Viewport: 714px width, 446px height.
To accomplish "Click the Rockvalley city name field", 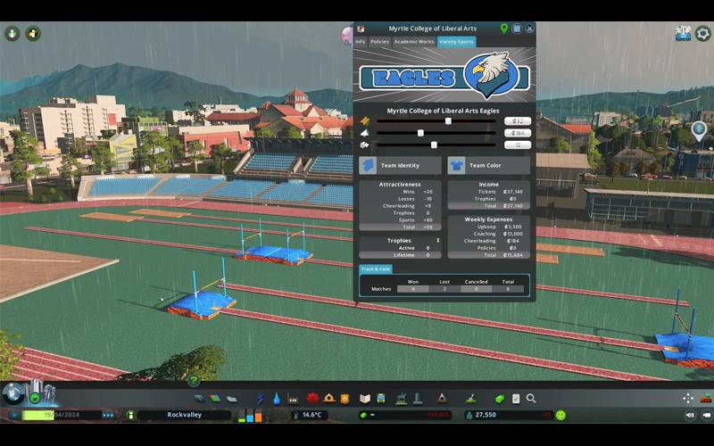I will [x=184, y=415].
